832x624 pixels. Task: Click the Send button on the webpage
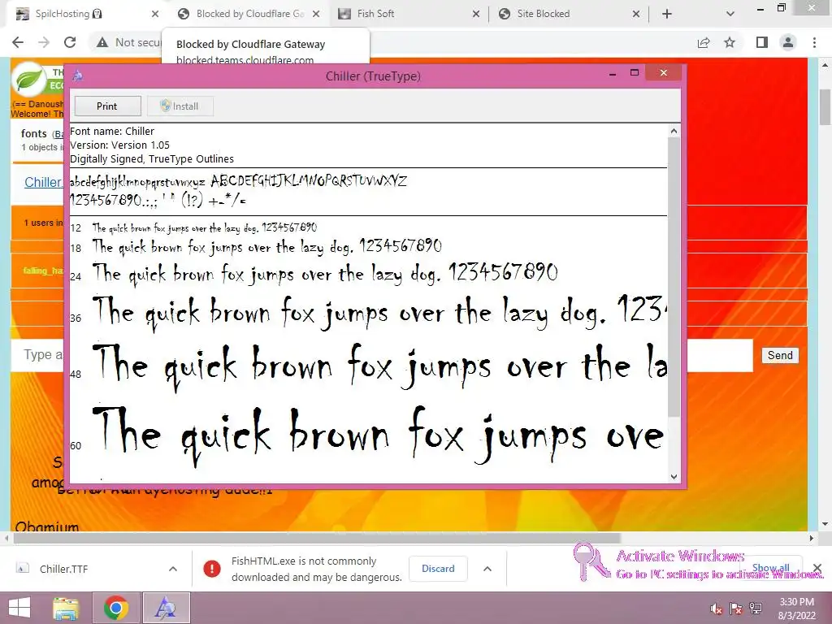pos(780,356)
